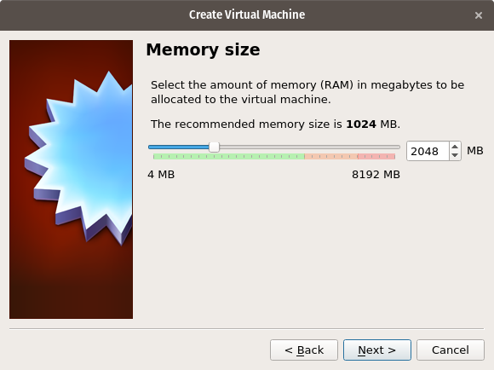Click the Create Virtual Machine title bar
The height and width of the screenshot is (370, 494).
247,14
